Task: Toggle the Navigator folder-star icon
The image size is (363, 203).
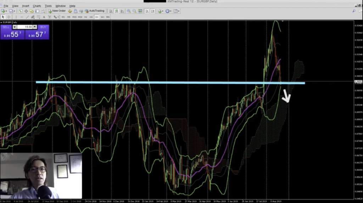Action: (x=32, y=11)
